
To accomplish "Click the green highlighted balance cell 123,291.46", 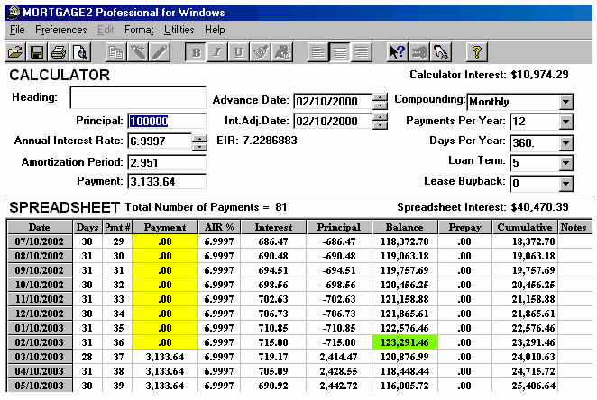I will click(x=403, y=342).
